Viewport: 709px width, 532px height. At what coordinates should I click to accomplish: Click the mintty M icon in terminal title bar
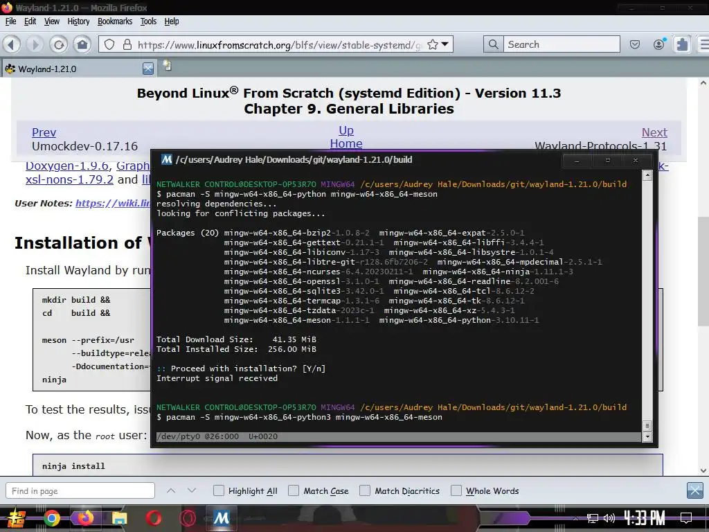coord(167,159)
